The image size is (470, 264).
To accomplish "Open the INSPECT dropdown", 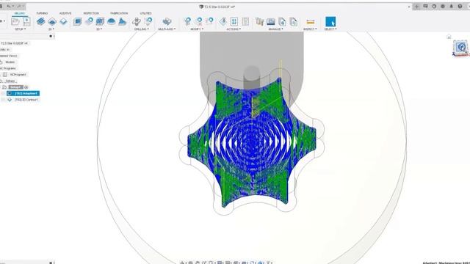I will coord(310,29).
